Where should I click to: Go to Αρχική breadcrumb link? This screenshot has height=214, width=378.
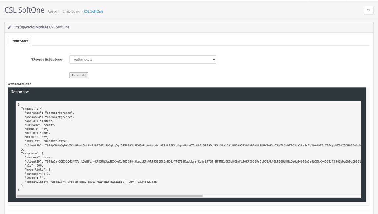click(53, 11)
